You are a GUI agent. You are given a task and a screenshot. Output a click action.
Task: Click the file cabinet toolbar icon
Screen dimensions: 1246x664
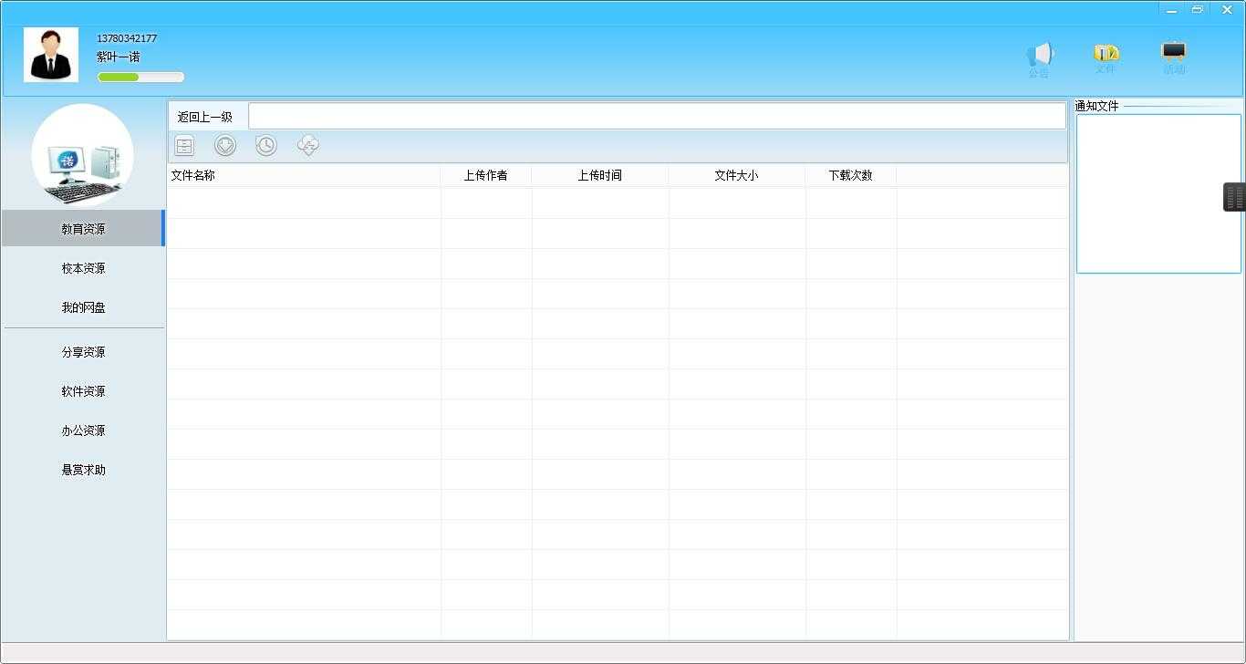(184, 146)
